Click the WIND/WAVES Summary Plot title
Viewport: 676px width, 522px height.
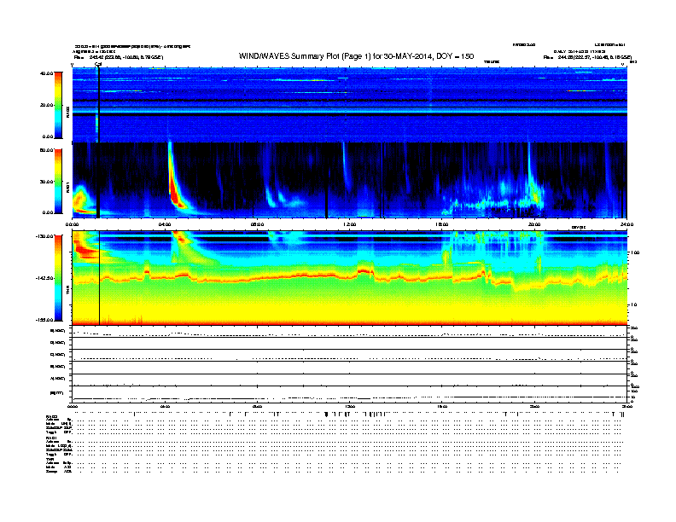pos(356,56)
